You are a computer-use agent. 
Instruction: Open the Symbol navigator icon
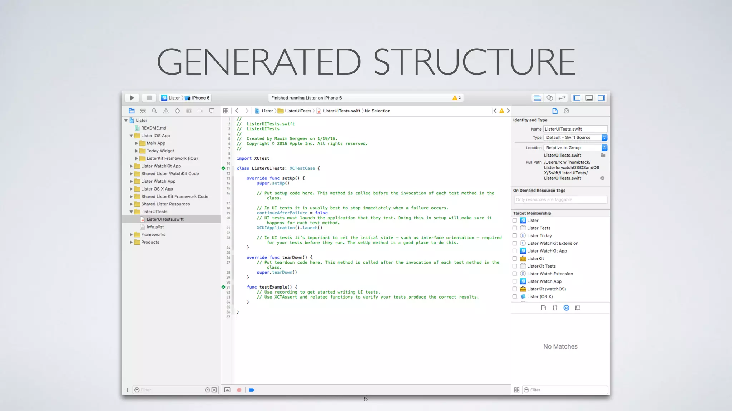[x=143, y=111]
